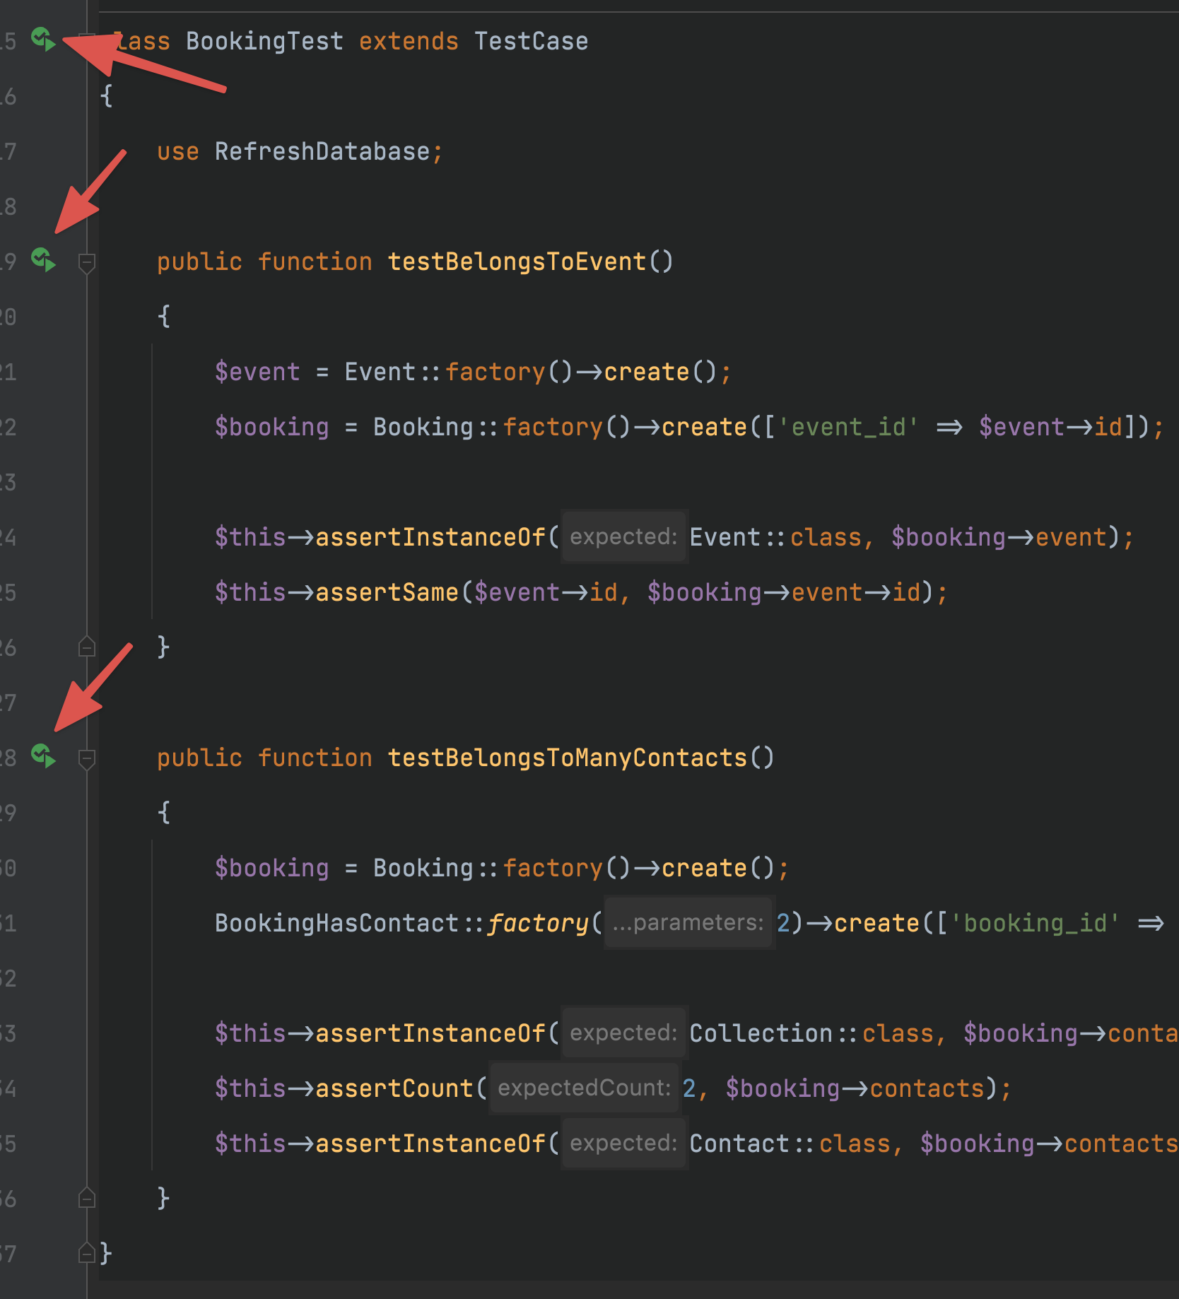Image resolution: width=1179 pixels, height=1299 pixels.
Task: Click the '...parameters:' inlay hint
Action: tap(688, 923)
